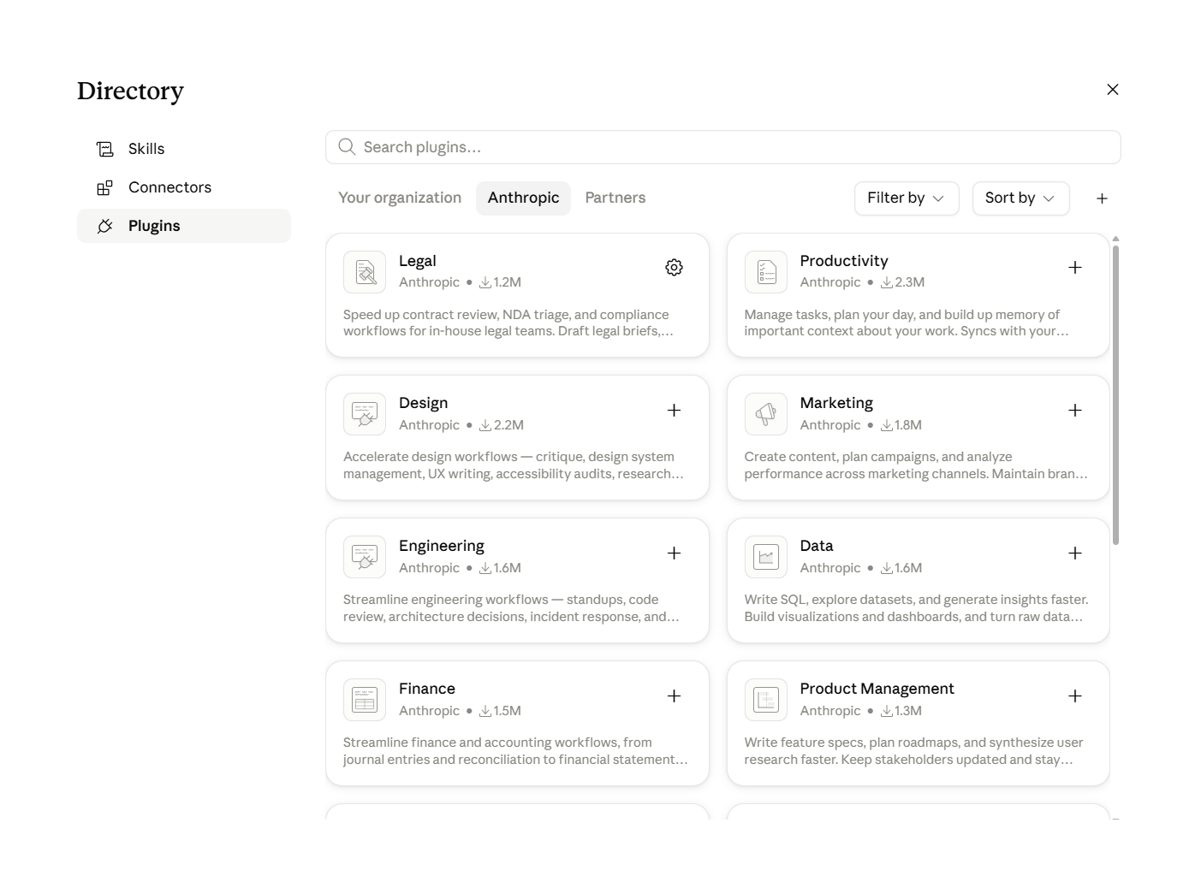Add the Product Management plugin
1201x888 pixels.
click(1075, 696)
